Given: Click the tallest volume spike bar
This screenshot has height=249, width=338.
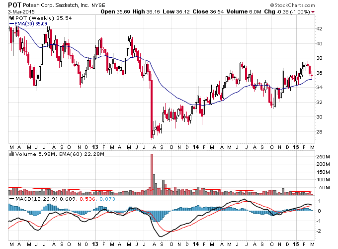Looking at the screenshot, I should pyautogui.click(x=152, y=174).
